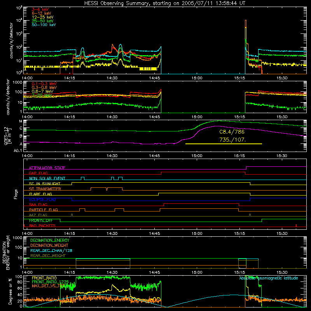The height and width of the screenshot is (311, 311).
Task: Click the red BAD_PACKETS tick near 15:35
Action: click(x=296, y=225)
